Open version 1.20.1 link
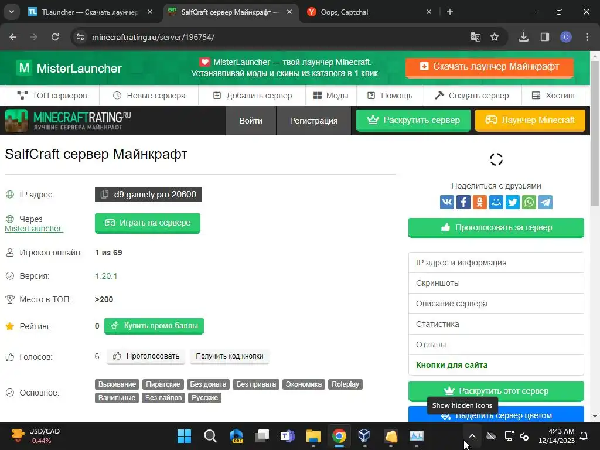The width and height of the screenshot is (600, 450). click(x=106, y=276)
